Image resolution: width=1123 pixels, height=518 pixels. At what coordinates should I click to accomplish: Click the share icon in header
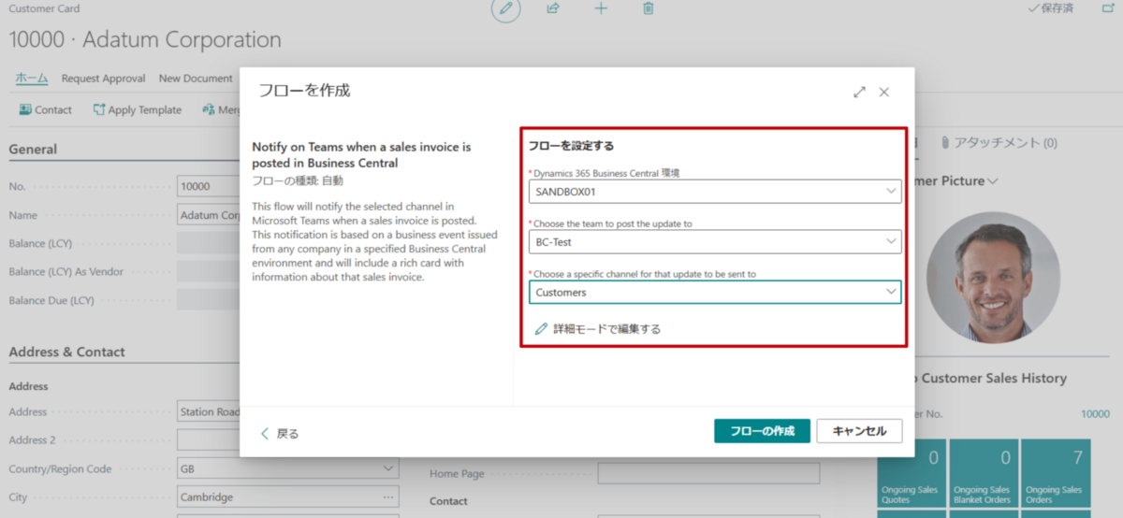click(x=553, y=8)
